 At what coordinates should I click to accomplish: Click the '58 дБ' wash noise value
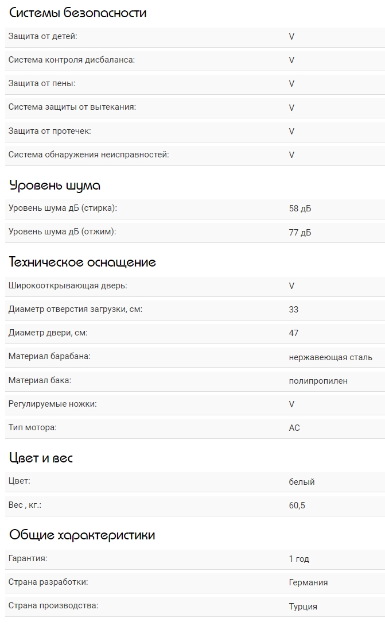[x=300, y=209]
